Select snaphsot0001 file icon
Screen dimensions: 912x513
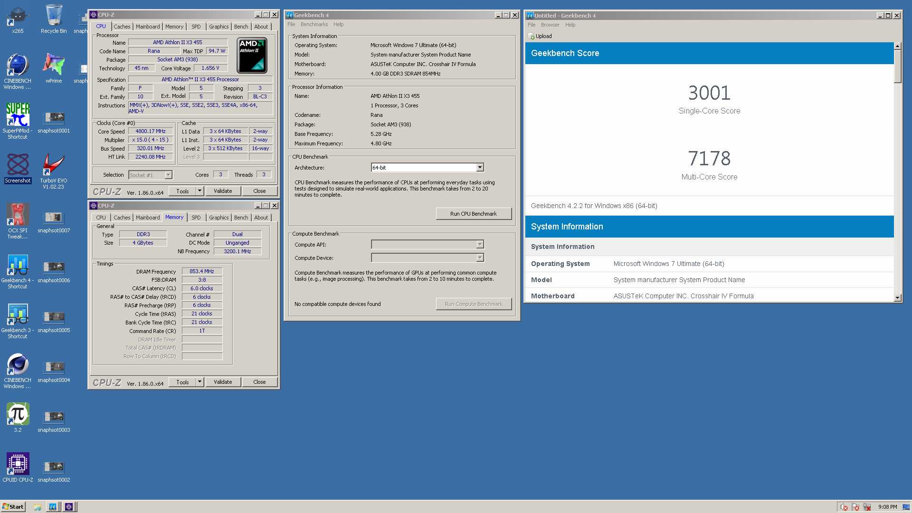[54, 122]
